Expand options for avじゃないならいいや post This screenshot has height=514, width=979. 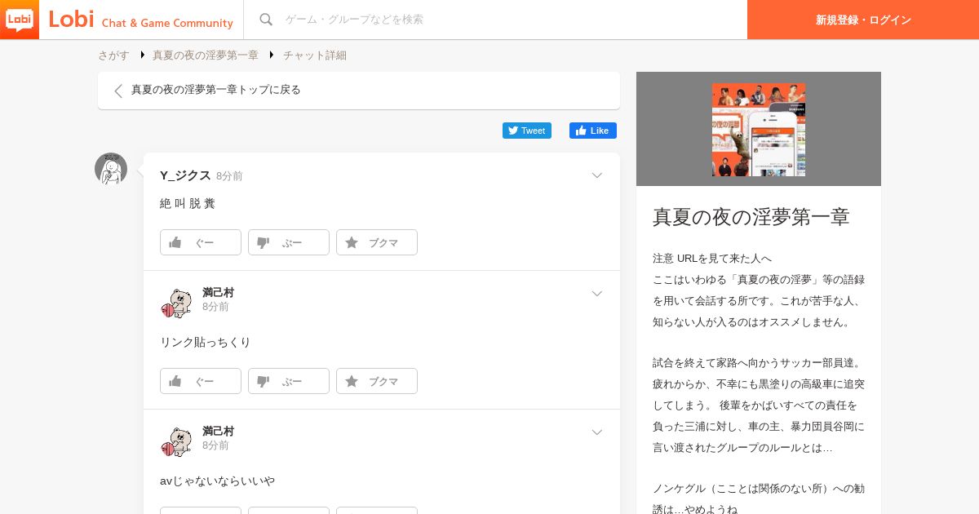click(x=597, y=432)
